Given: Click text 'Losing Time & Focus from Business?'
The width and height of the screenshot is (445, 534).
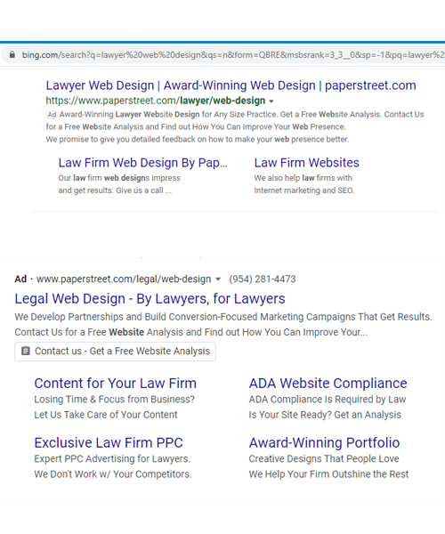Looking at the screenshot, I should point(115,399).
